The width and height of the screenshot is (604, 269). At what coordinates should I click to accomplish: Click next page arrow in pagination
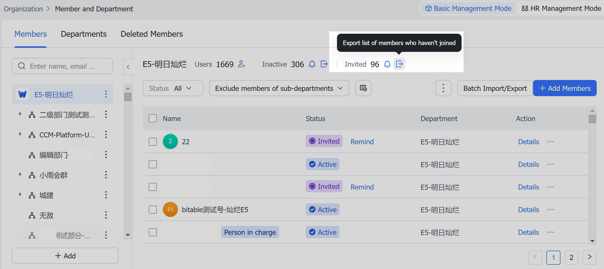(x=589, y=257)
